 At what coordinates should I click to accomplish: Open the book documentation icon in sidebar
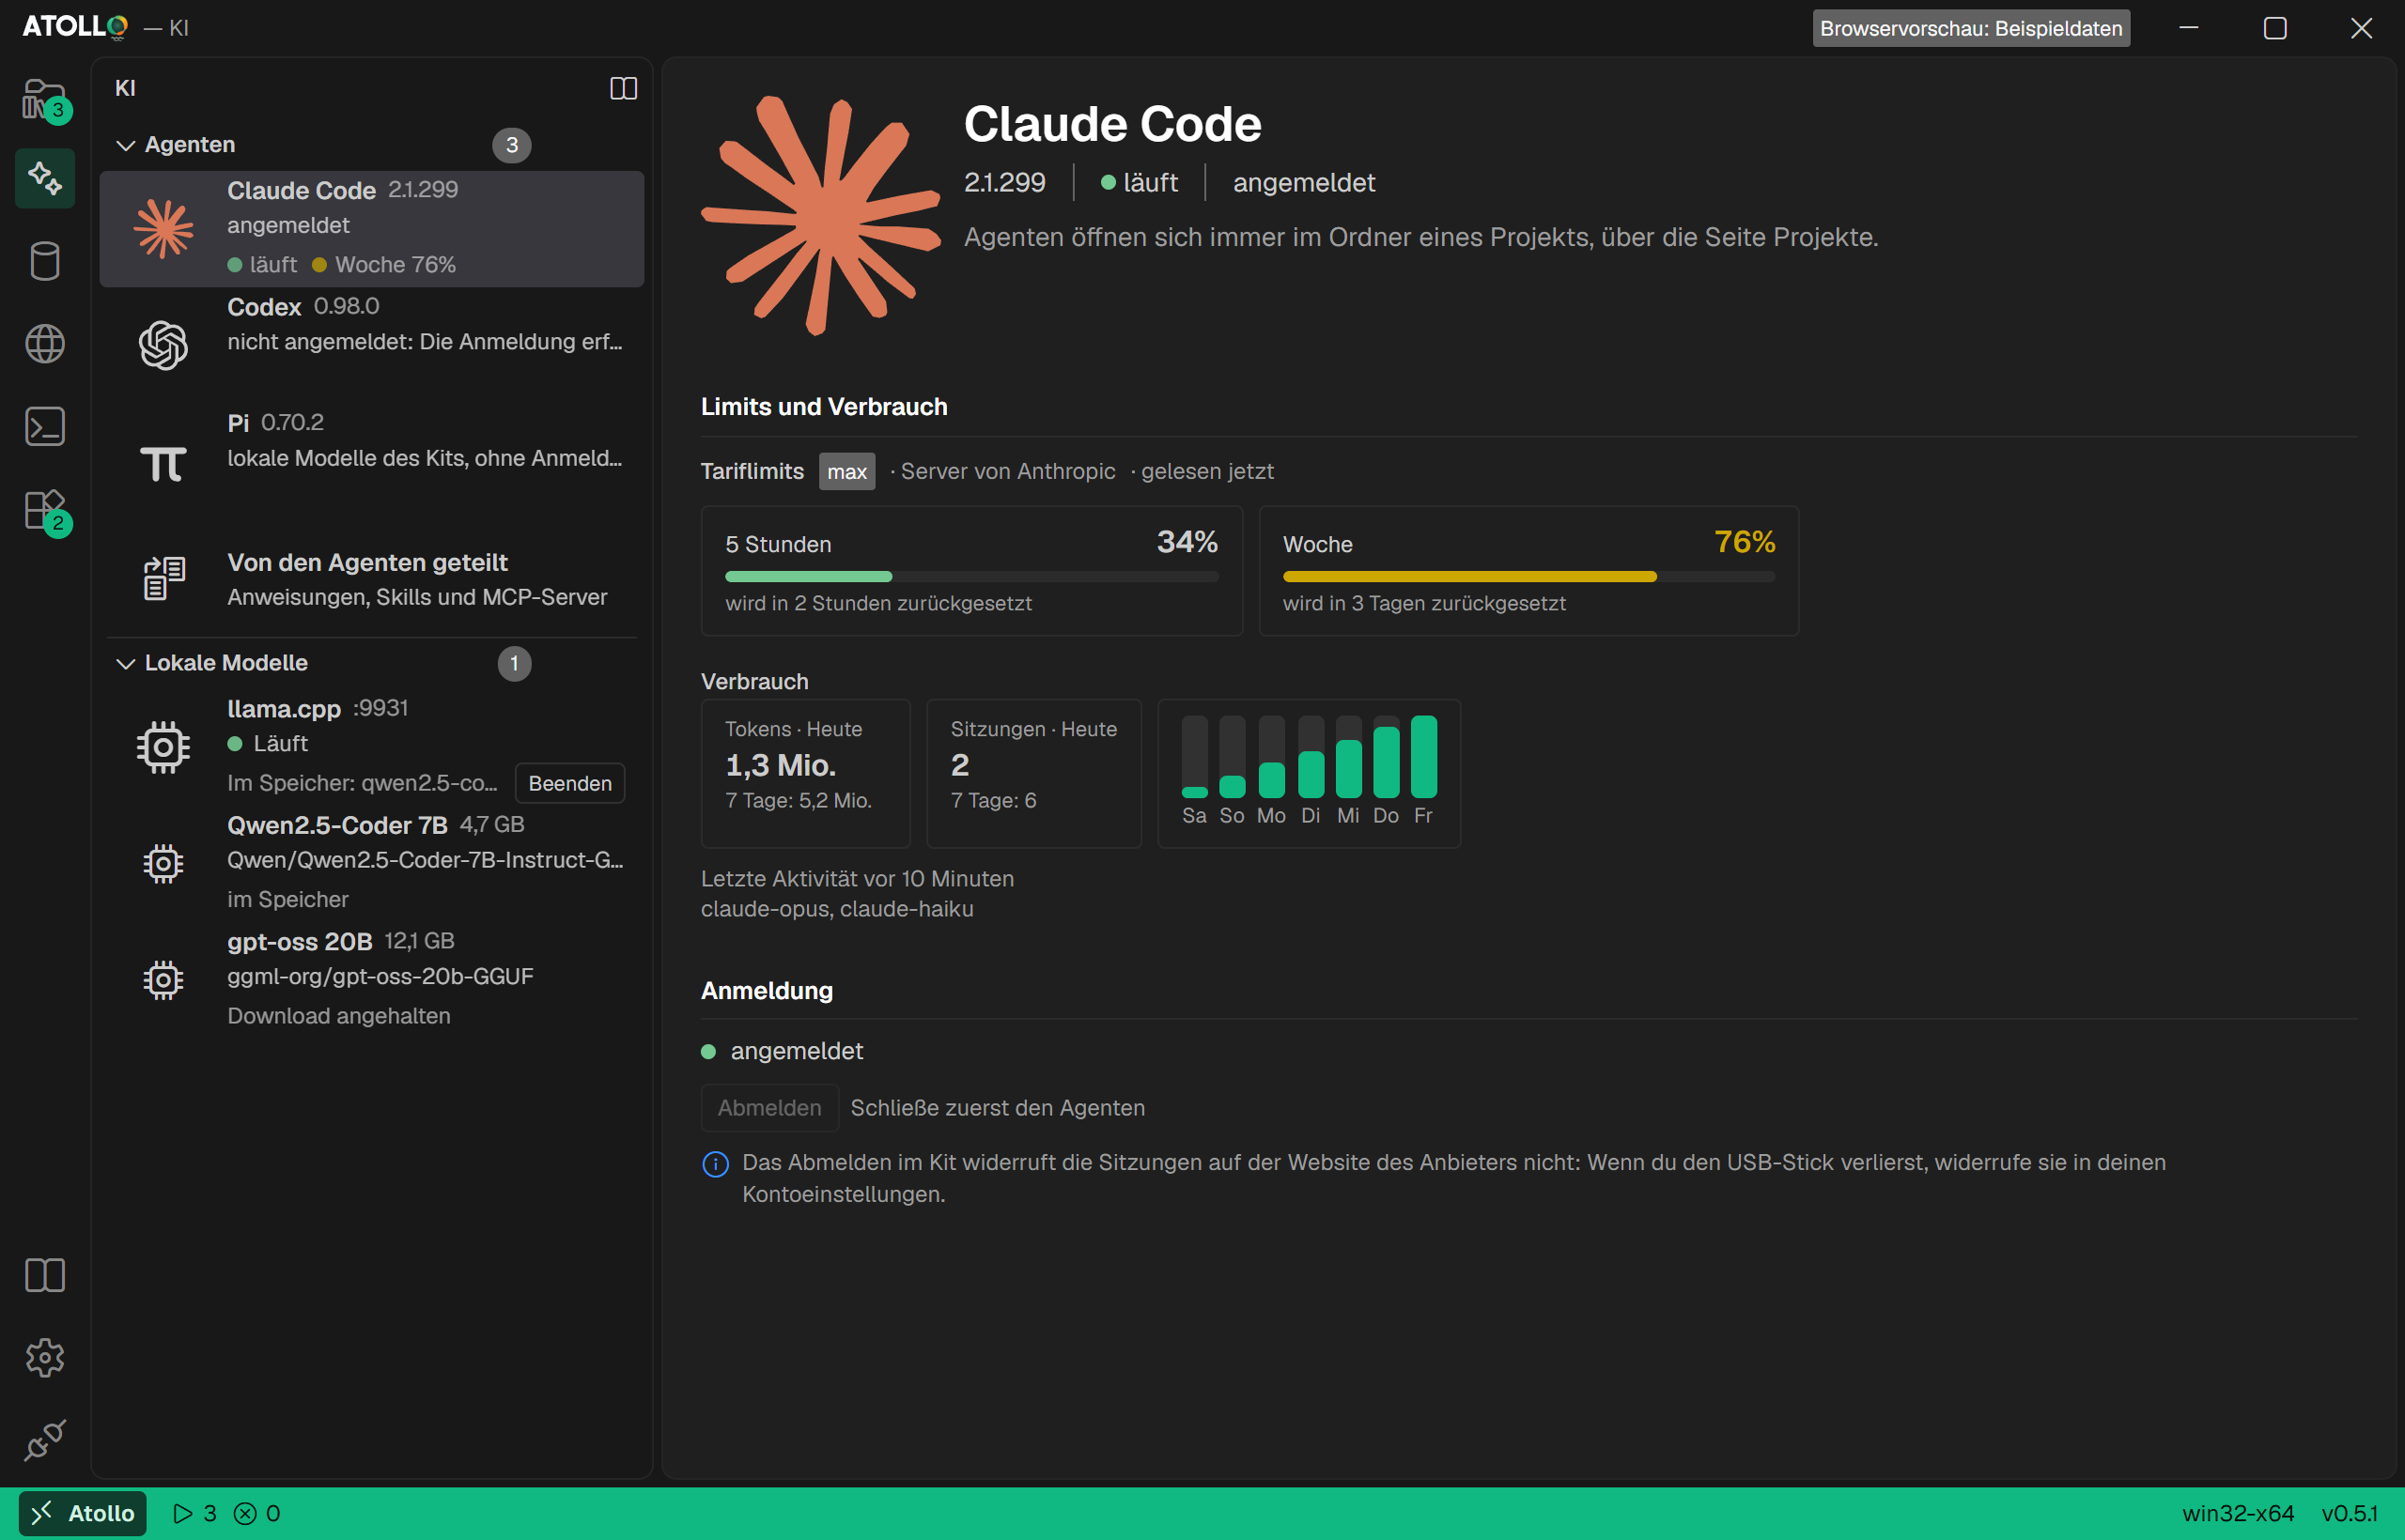pos(45,1275)
